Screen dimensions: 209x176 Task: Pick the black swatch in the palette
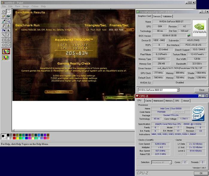[x=8, y=135]
